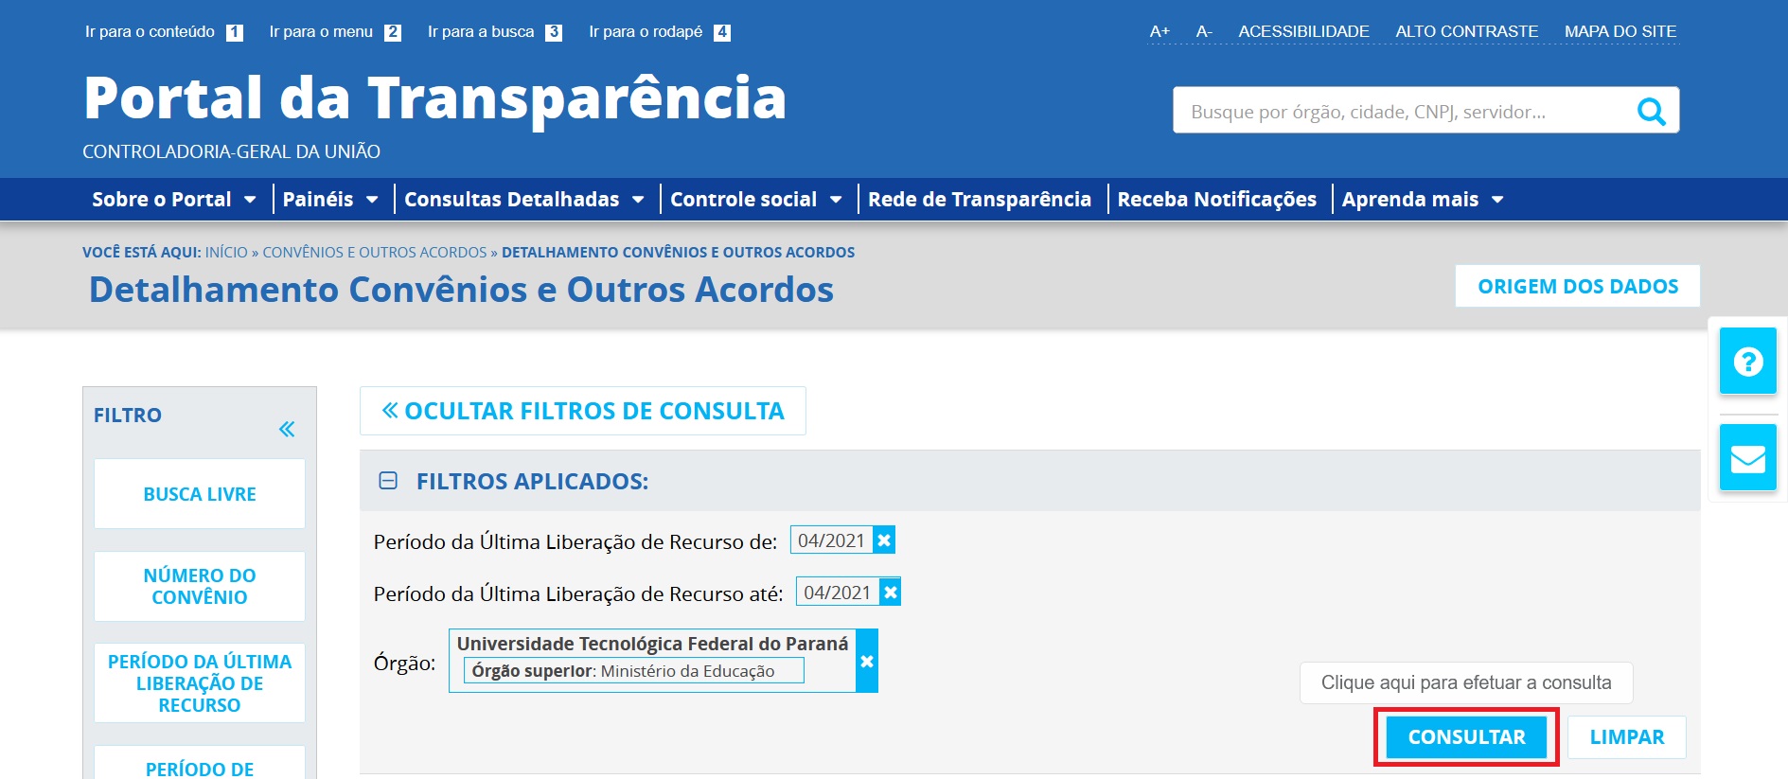Click the magnifying glass search icon
Image resolution: width=1788 pixels, height=779 pixels.
[x=1651, y=112]
